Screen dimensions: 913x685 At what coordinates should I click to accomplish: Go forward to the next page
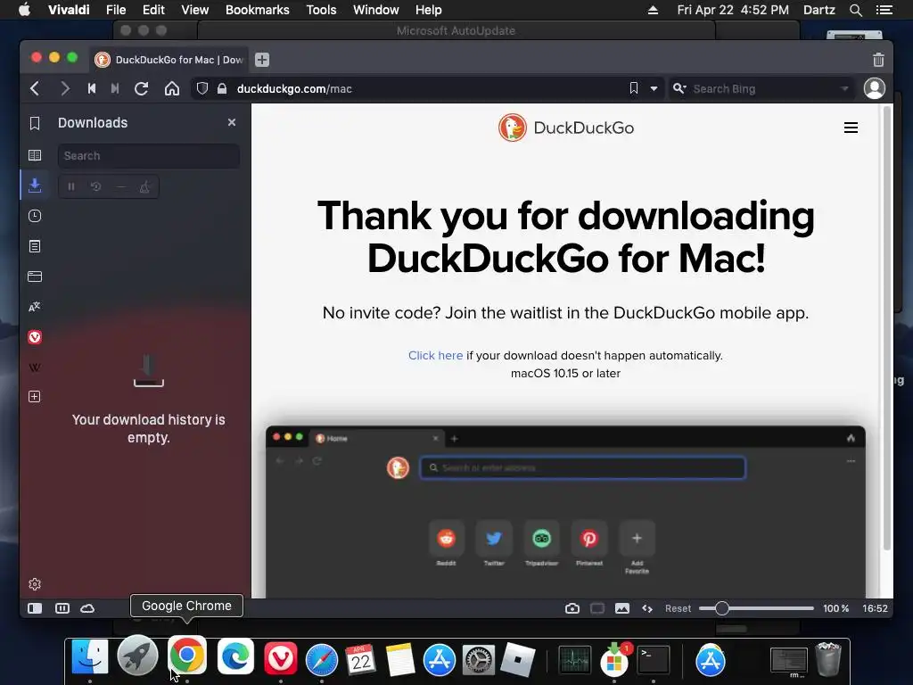point(64,88)
